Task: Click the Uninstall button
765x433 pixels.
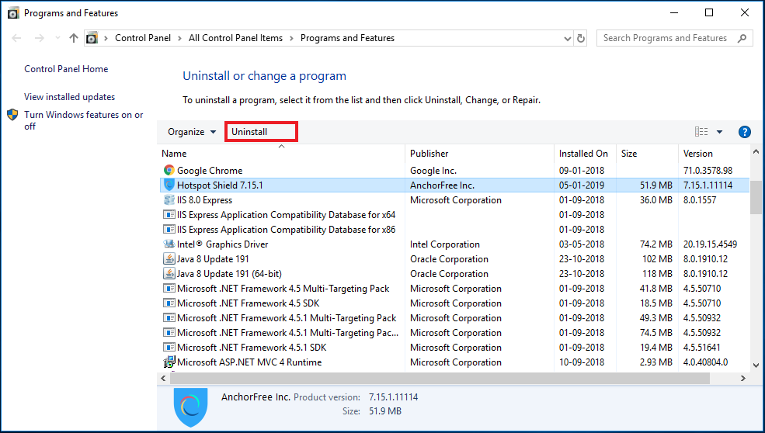Action: [x=261, y=132]
